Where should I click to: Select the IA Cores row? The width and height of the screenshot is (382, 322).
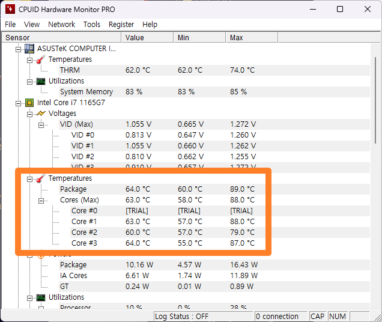[x=214, y=276]
